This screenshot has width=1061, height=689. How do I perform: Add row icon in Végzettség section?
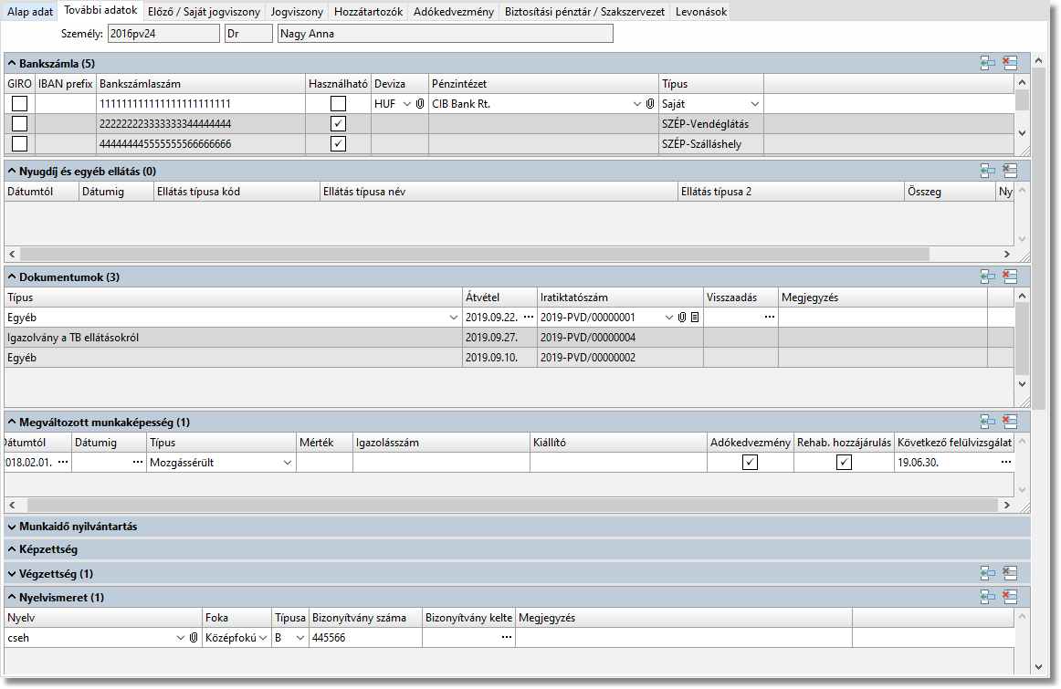987,573
